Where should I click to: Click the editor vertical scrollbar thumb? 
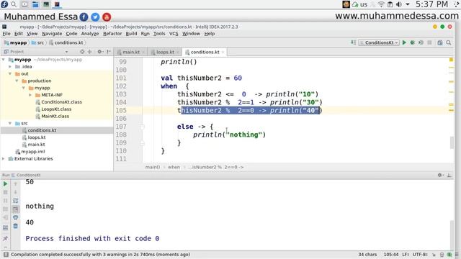click(x=452, y=143)
